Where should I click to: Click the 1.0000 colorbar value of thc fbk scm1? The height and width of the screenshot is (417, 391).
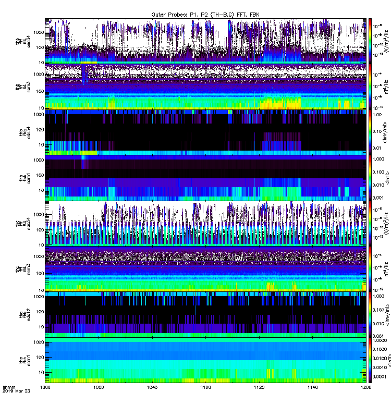tap(380, 340)
